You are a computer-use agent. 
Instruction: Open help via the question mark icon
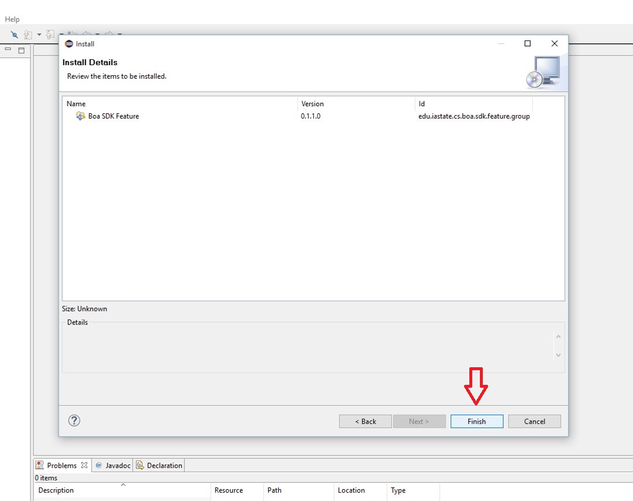pyautogui.click(x=74, y=421)
